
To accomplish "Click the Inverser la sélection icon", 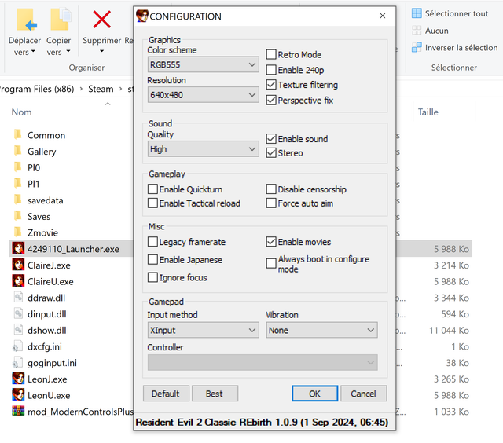I will point(417,47).
